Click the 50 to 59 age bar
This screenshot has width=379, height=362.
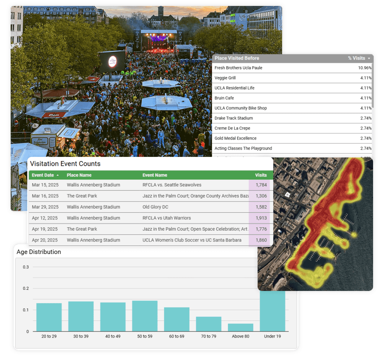click(145, 316)
